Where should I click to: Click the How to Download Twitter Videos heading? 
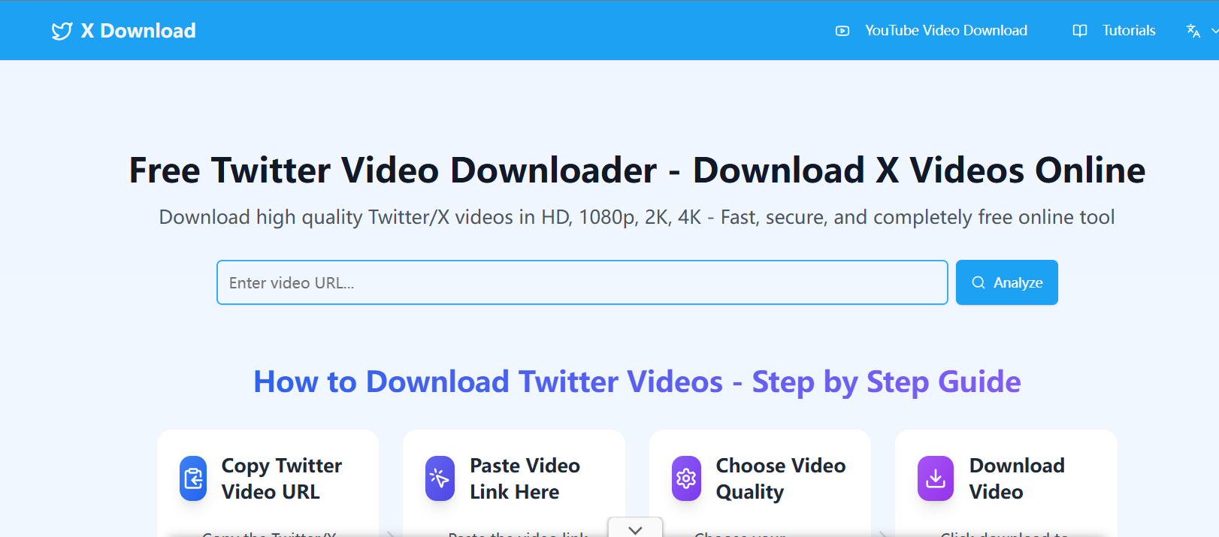pyautogui.click(x=637, y=382)
